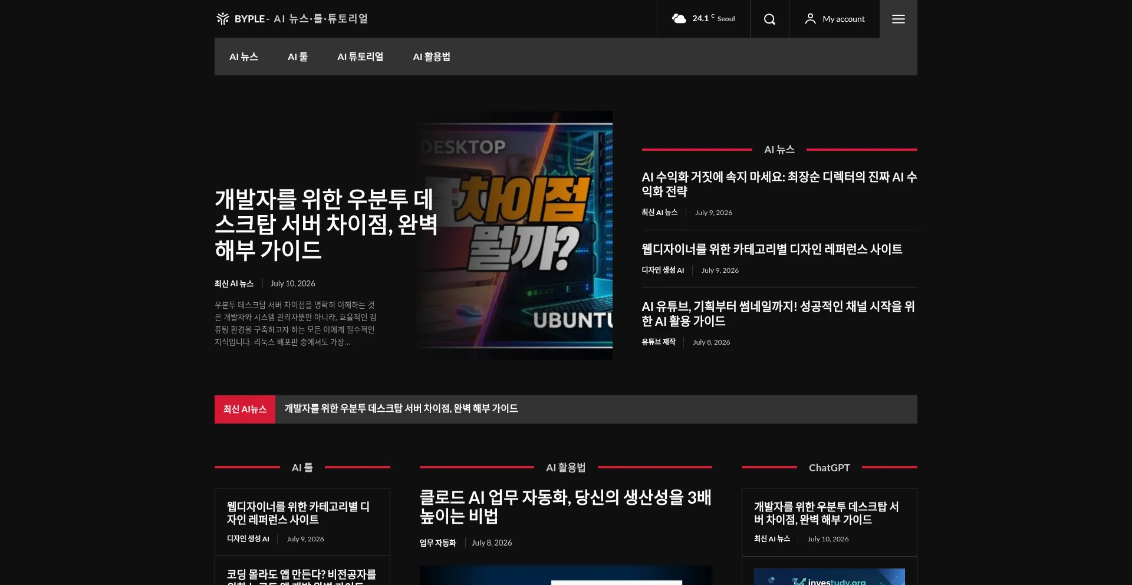
Task: Click the AI 툴 section heading
Action: (302, 467)
